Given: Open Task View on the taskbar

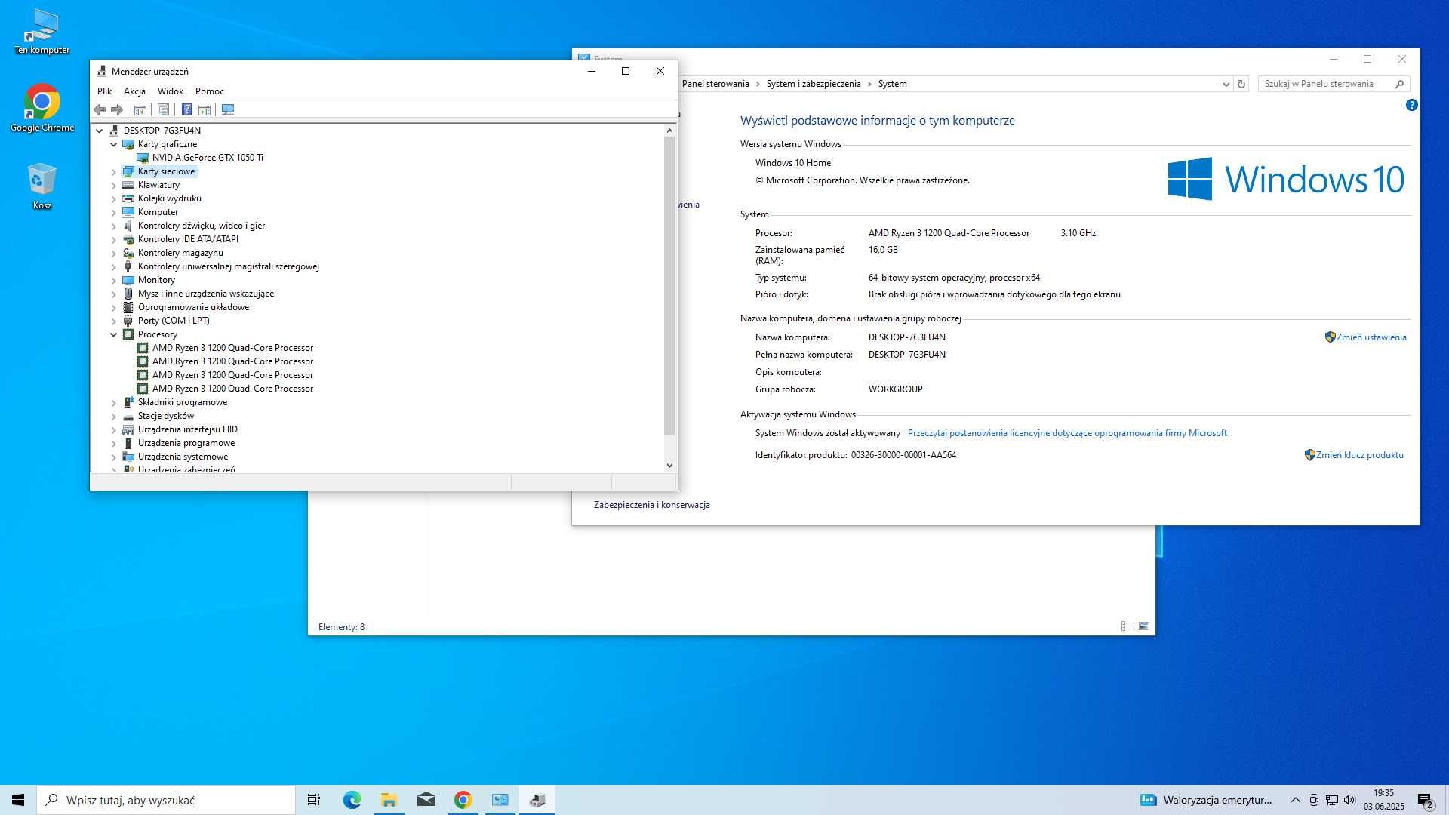Looking at the screenshot, I should 314,800.
